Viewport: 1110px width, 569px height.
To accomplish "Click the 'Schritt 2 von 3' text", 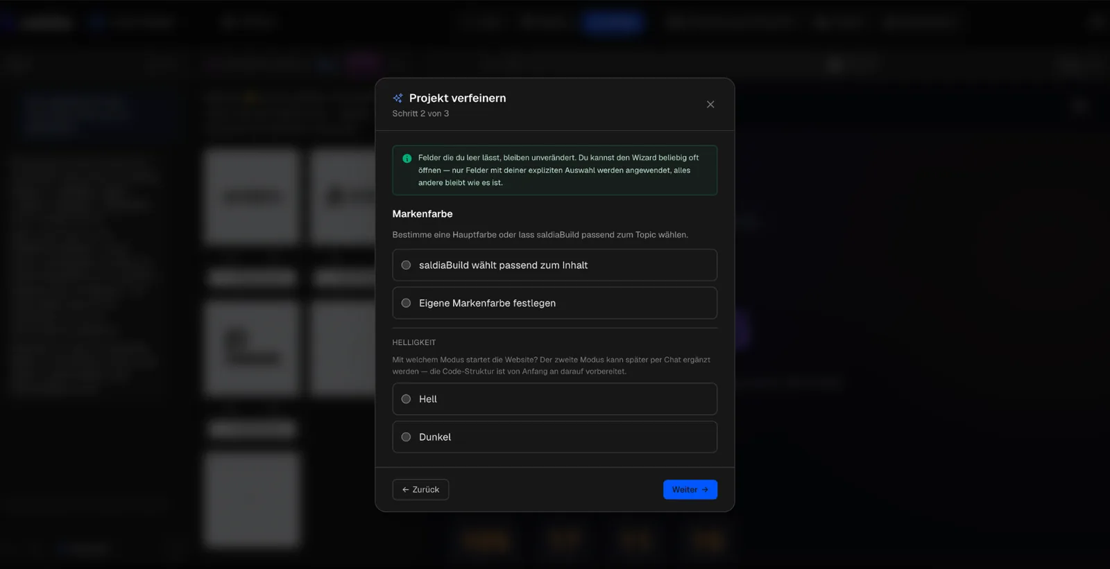I will (420, 114).
